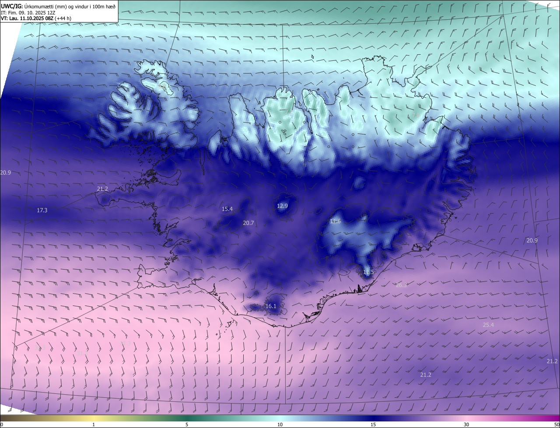
Task: Click the 30 tick on the color scale
Action: tap(466, 424)
